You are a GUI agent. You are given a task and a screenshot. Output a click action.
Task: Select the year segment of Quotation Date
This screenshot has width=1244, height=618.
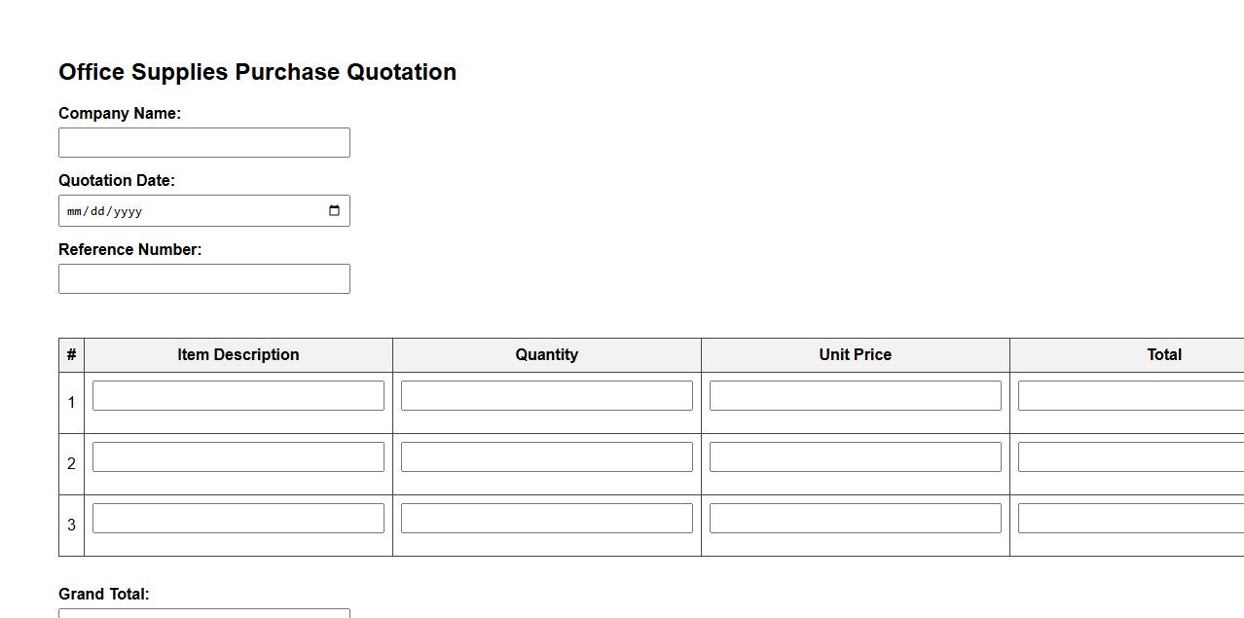[x=128, y=211]
